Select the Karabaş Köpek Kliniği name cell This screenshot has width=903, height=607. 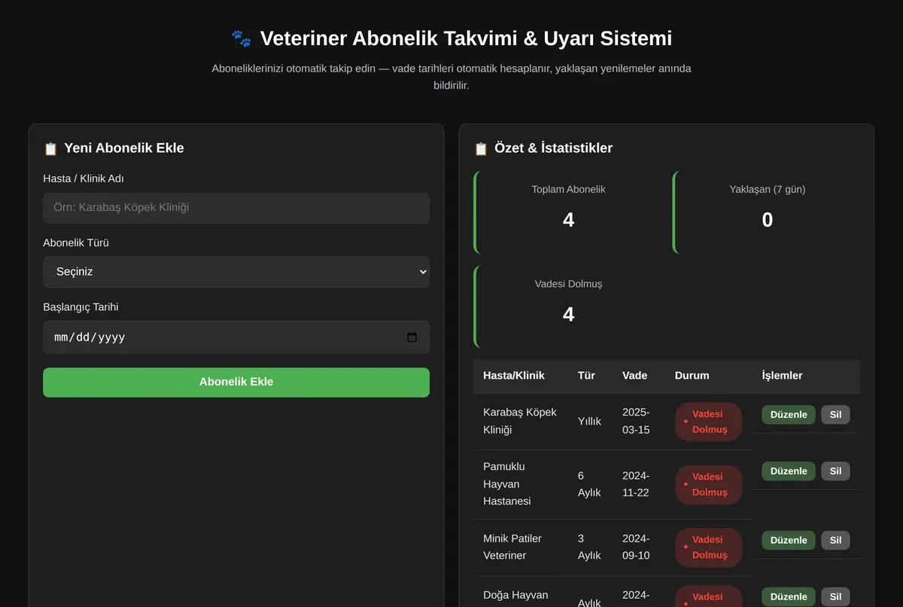[x=521, y=421]
